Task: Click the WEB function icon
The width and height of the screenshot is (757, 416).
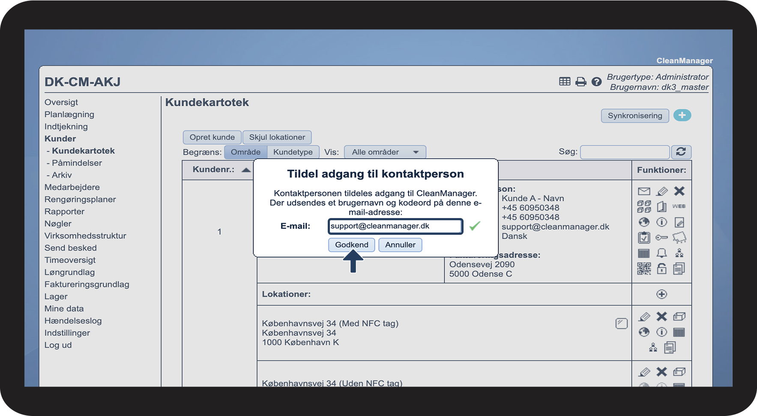Action: [x=679, y=206]
